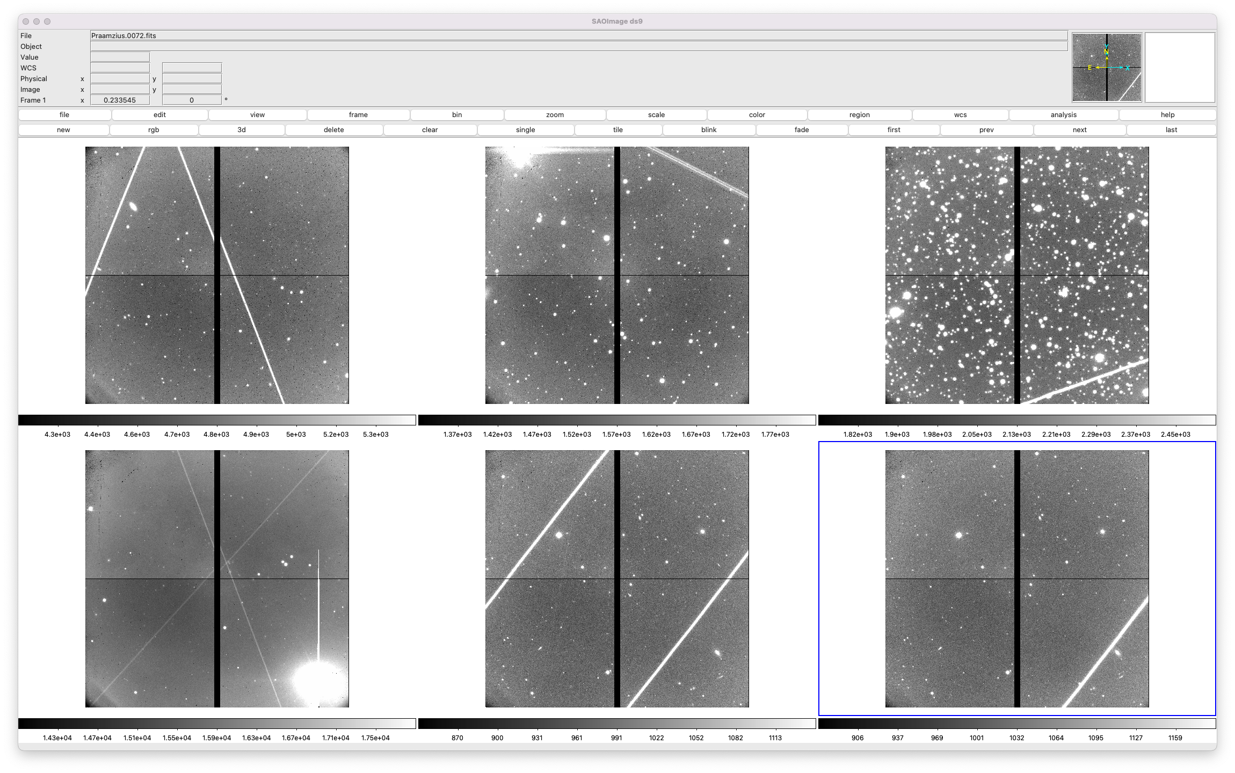Image resolution: width=1235 pixels, height=773 pixels.
Task: Click the File name field
Action: pyautogui.click(x=579, y=35)
